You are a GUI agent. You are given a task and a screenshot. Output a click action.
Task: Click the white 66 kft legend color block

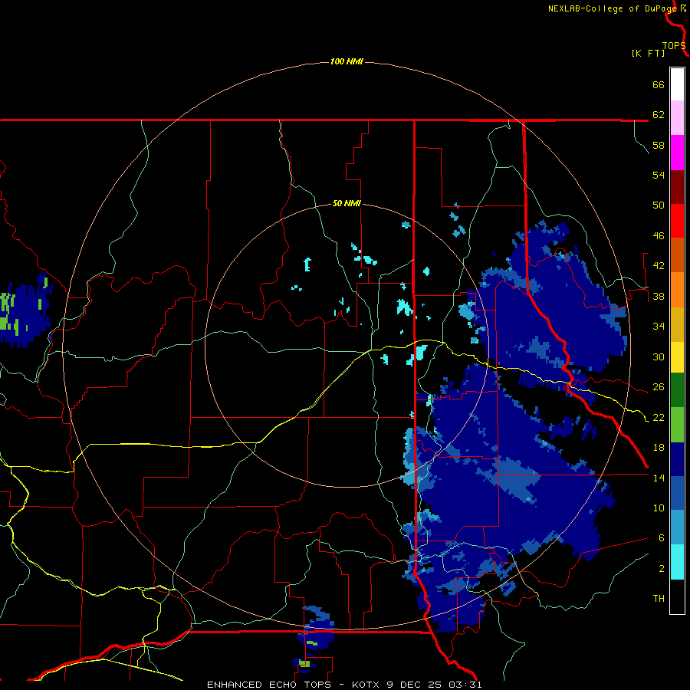677,84
